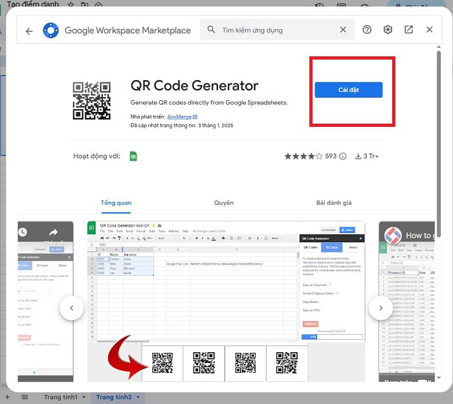
Task: Open the all sheets list icon
Action: [25, 398]
